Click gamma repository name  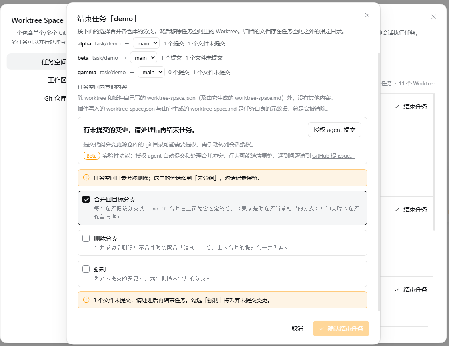coord(87,73)
